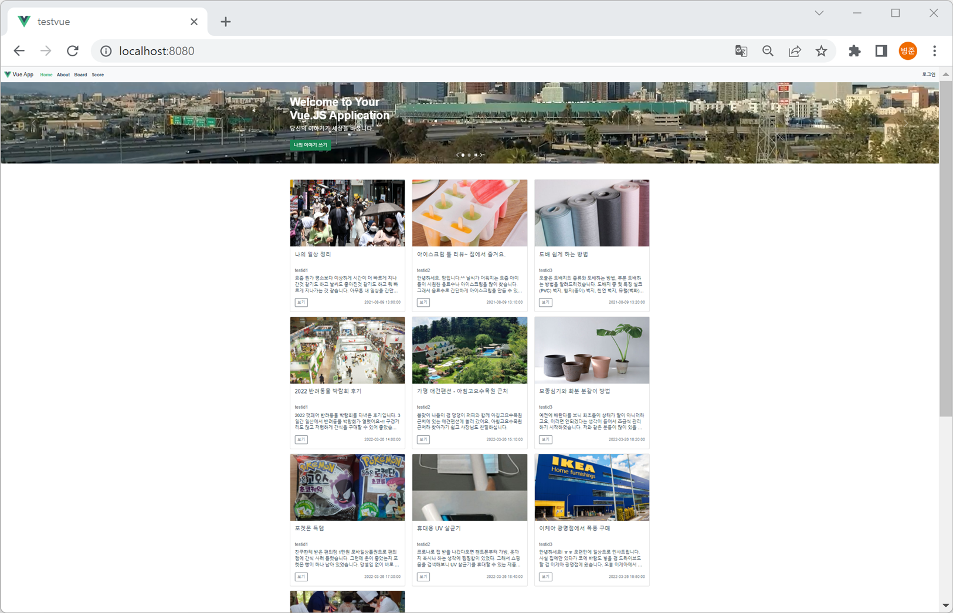953x613 pixels.
Task: Go to next carousel slide arrow
Action: click(481, 155)
